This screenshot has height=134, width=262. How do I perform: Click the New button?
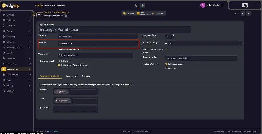[40, 14]
